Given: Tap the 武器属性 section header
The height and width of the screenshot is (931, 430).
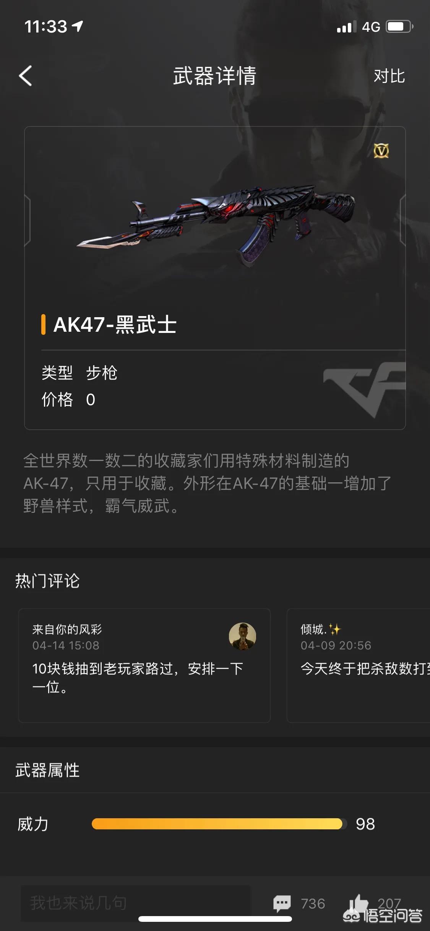Looking at the screenshot, I should tap(47, 770).
